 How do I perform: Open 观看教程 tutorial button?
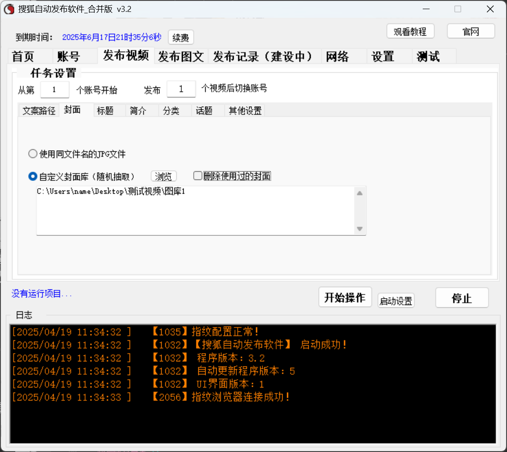point(410,31)
